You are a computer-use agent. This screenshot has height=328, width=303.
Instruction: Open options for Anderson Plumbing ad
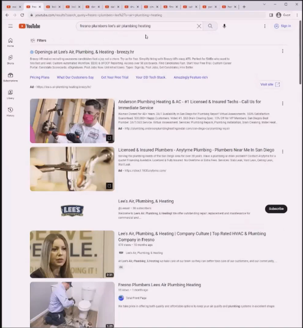(283, 103)
